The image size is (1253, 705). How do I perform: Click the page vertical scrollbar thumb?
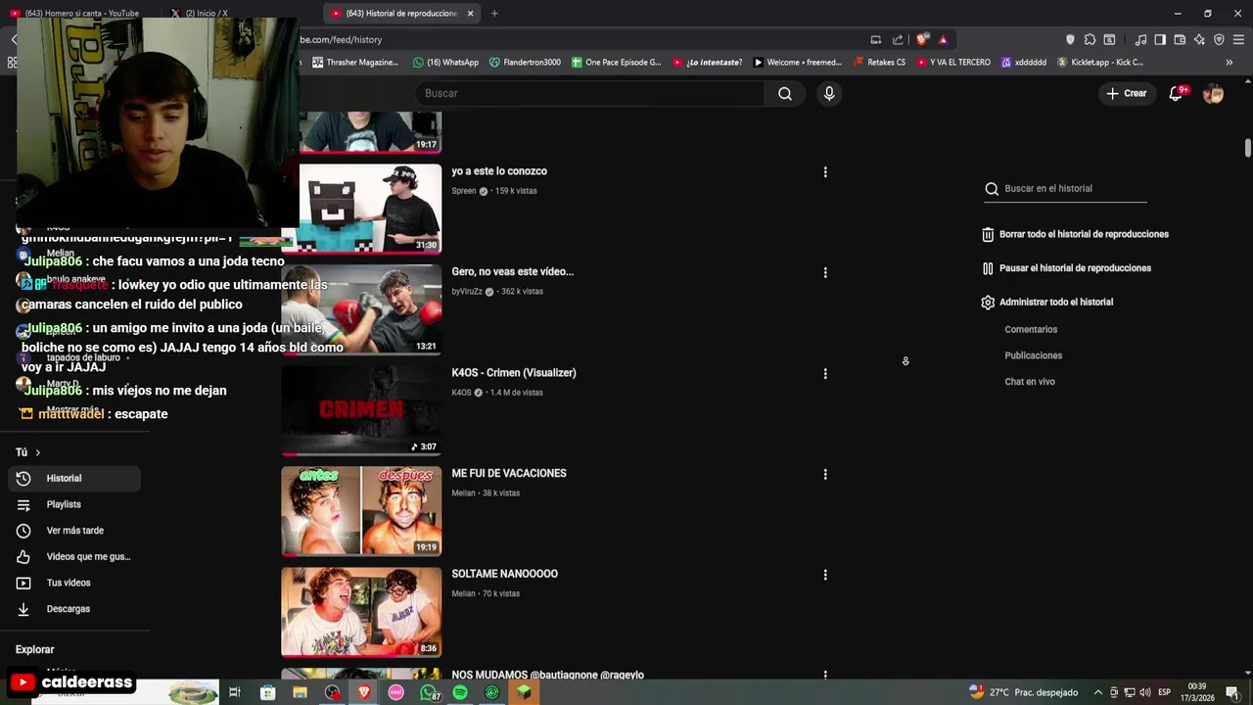click(x=1248, y=148)
